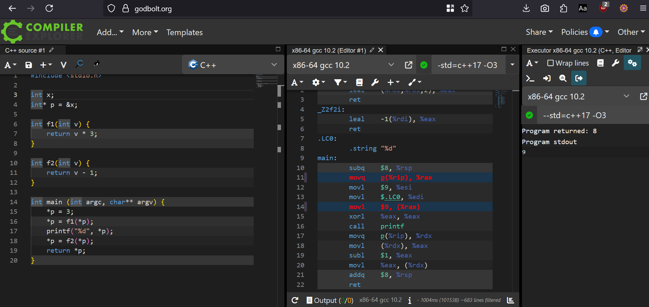Open the More menu
Screen dimensions: 649x307
(145, 32)
